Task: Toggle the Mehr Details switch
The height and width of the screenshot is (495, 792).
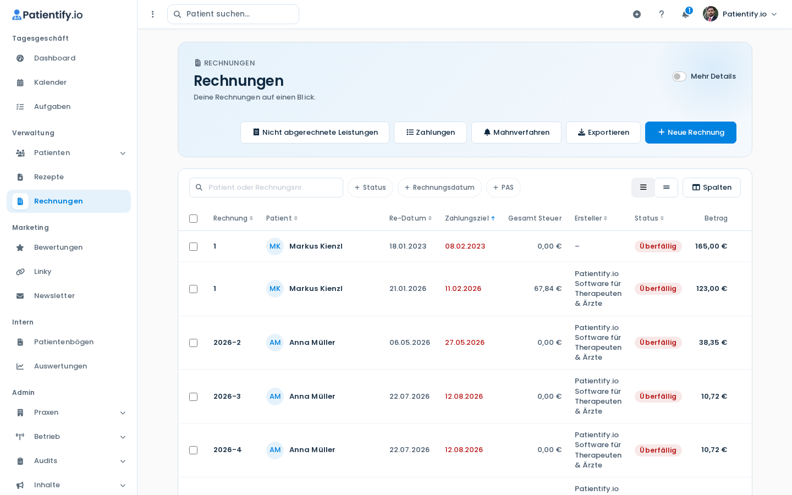Action: (x=679, y=76)
